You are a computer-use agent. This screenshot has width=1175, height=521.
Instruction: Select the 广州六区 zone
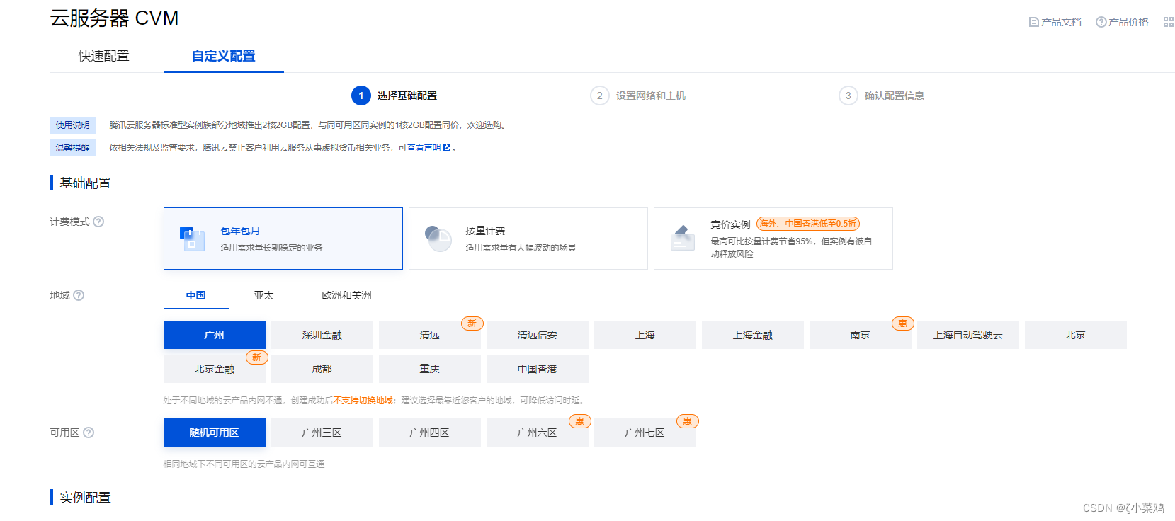(538, 433)
